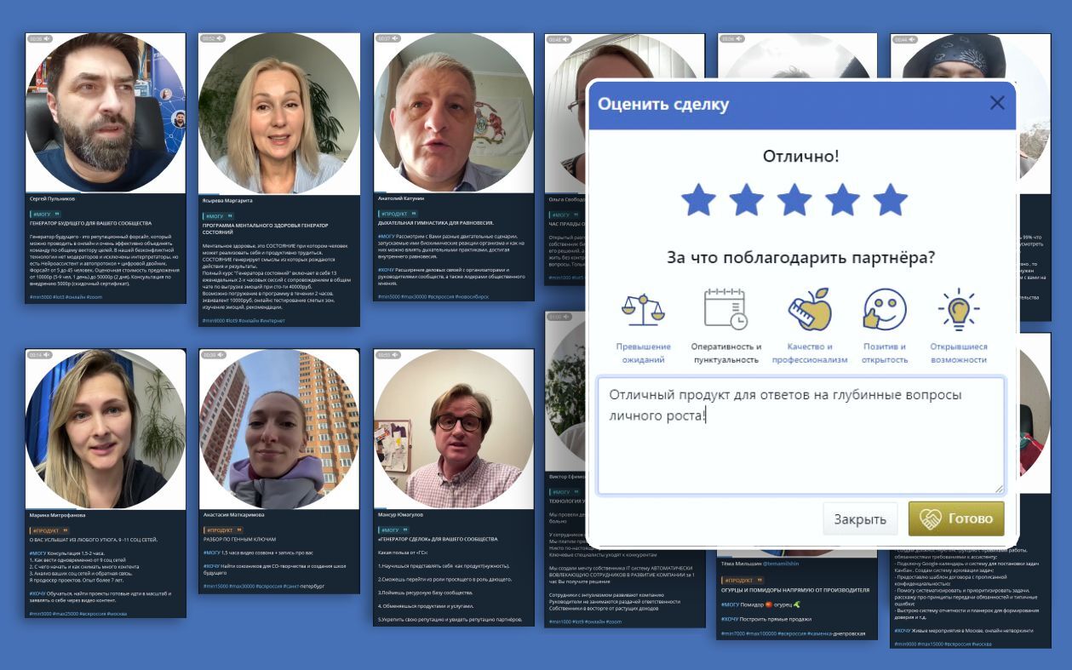Click the name "Анатолий Катунин"
This screenshot has height=670, width=1072.
(x=400, y=198)
